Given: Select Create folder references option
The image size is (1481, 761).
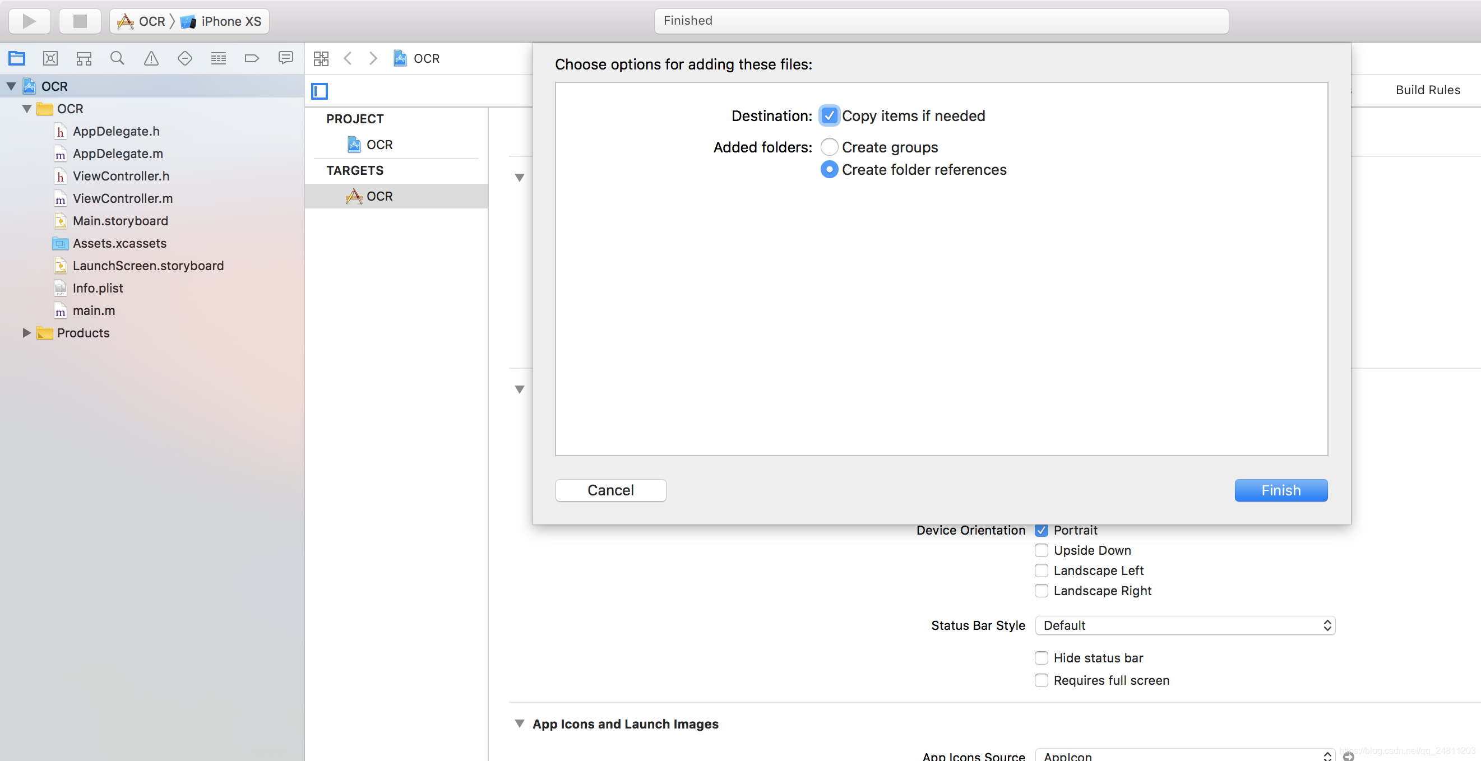Looking at the screenshot, I should [829, 170].
